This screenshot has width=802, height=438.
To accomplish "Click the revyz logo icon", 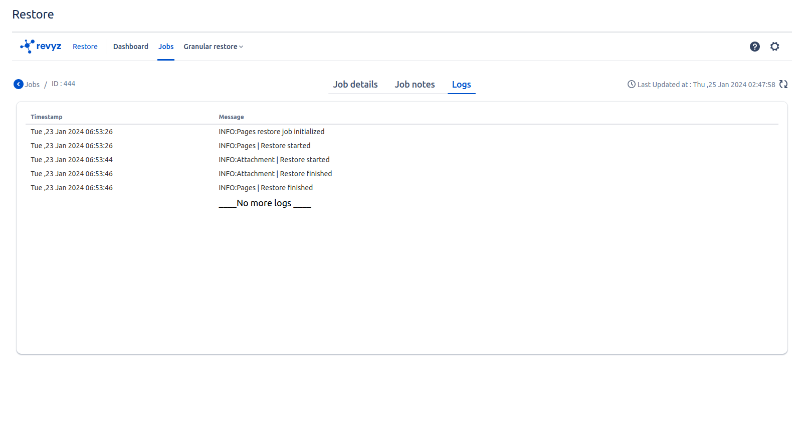I will point(28,46).
